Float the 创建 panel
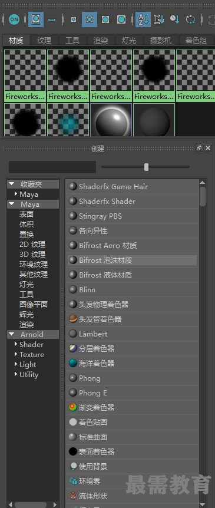 click(x=199, y=148)
